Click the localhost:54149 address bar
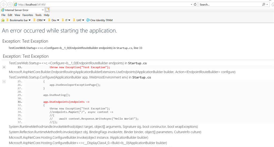 (x=103, y=5)
